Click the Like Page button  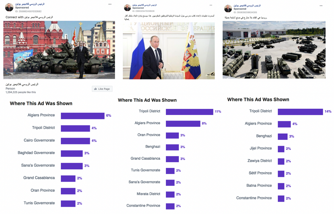102,89
